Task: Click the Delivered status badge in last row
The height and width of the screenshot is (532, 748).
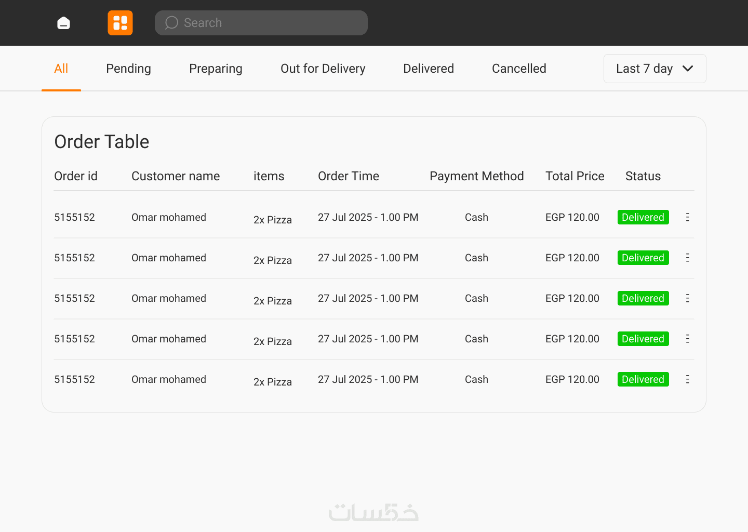Action: coord(643,379)
